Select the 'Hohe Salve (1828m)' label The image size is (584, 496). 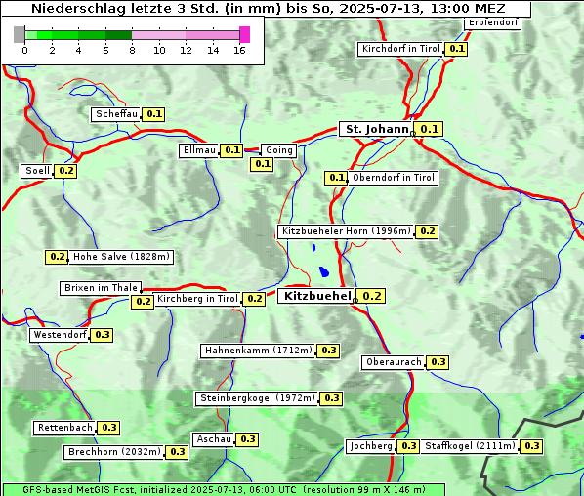tap(121, 257)
